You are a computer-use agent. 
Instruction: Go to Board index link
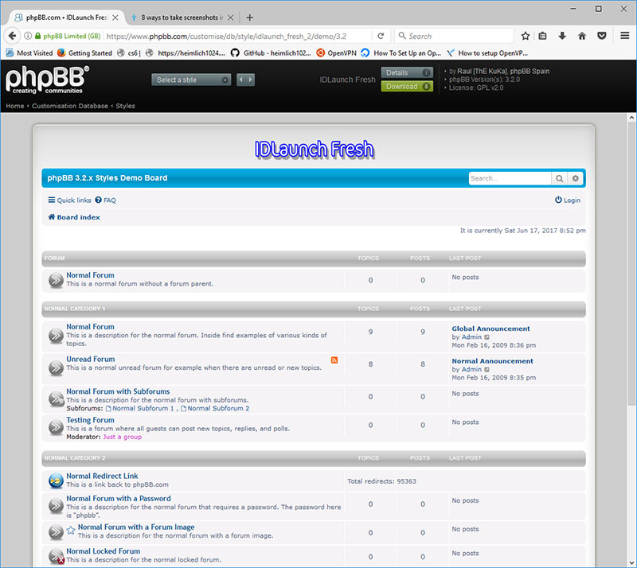pyautogui.click(x=74, y=217)
